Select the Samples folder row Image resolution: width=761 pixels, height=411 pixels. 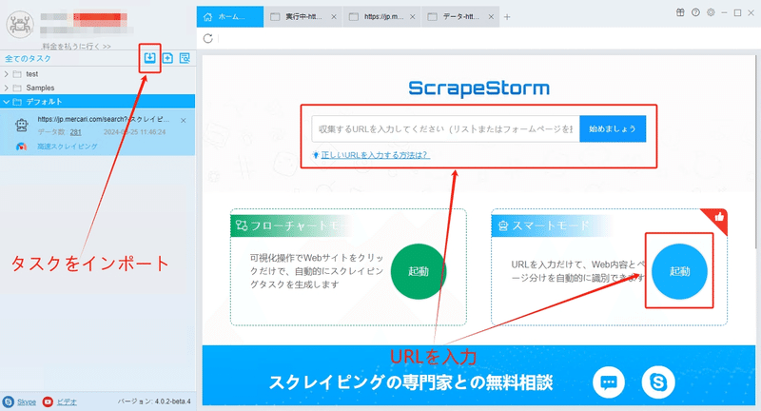point(98,88)
